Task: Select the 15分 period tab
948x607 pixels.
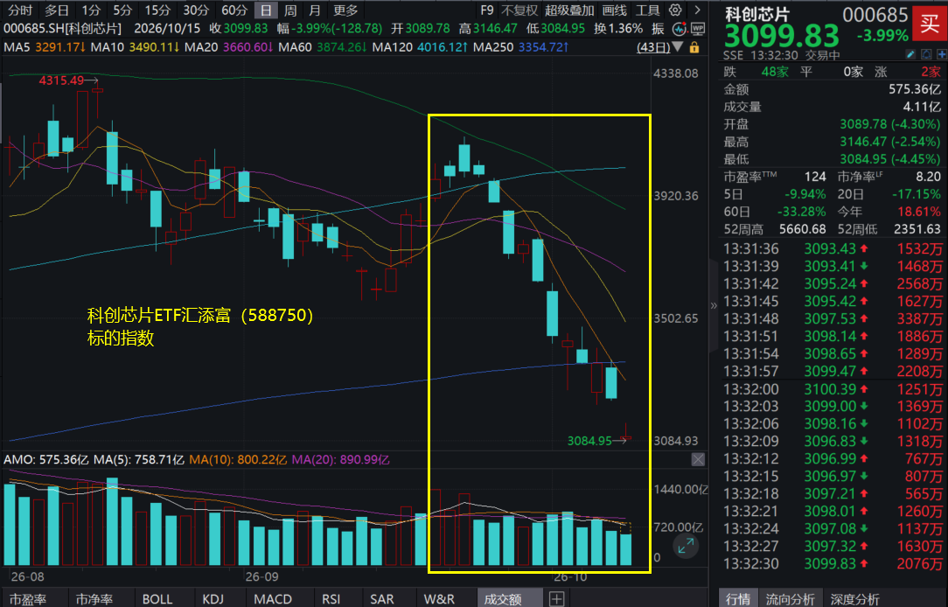Action: coord(157,10)
